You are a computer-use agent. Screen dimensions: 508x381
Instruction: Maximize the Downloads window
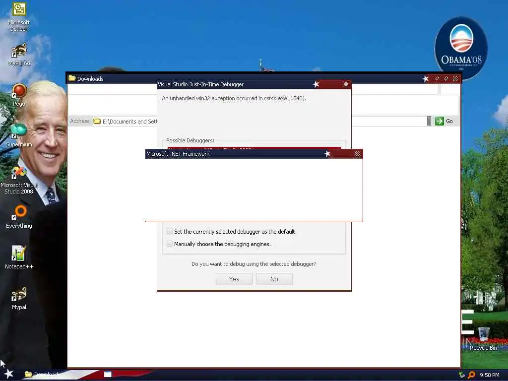446,79
